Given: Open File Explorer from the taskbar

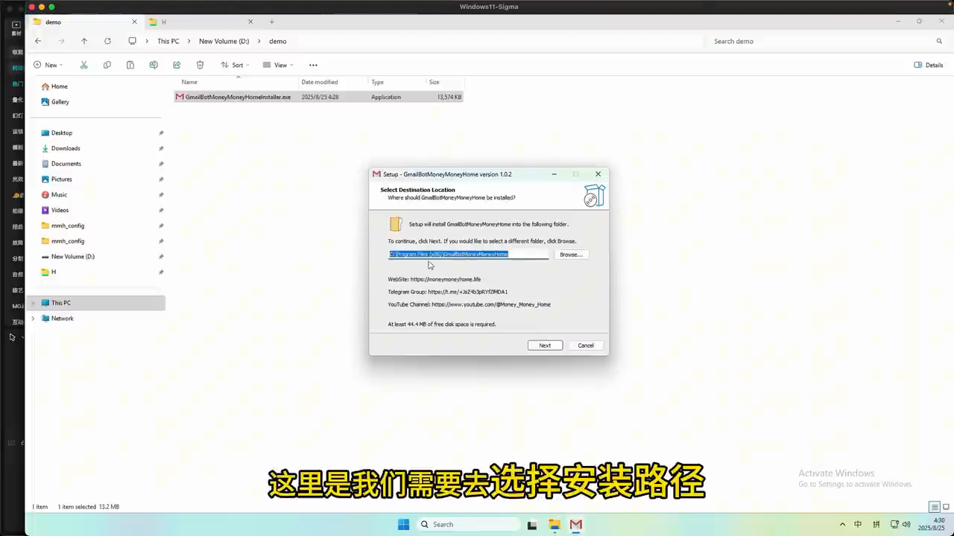Looking at the screenshot, I should 554,524.
